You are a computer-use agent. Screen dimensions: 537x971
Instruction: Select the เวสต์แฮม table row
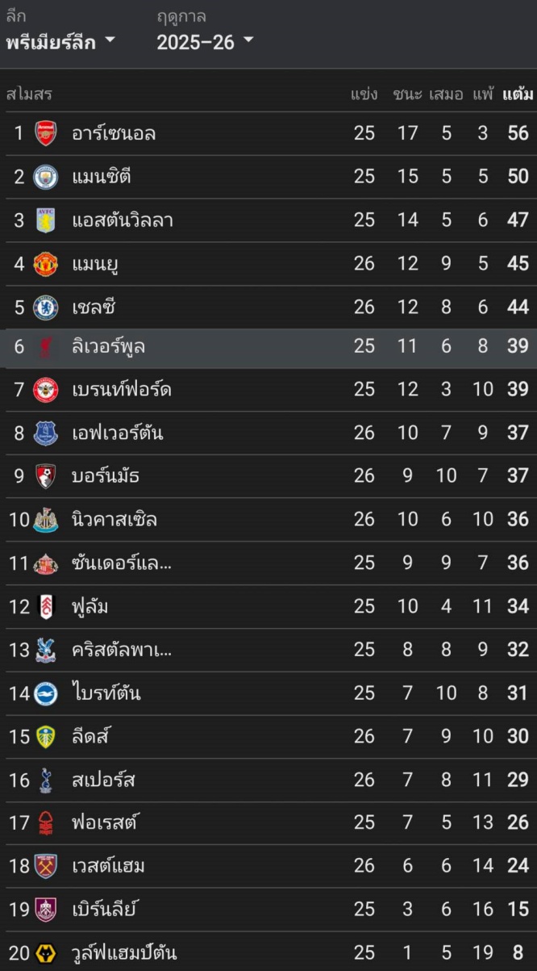268,867
